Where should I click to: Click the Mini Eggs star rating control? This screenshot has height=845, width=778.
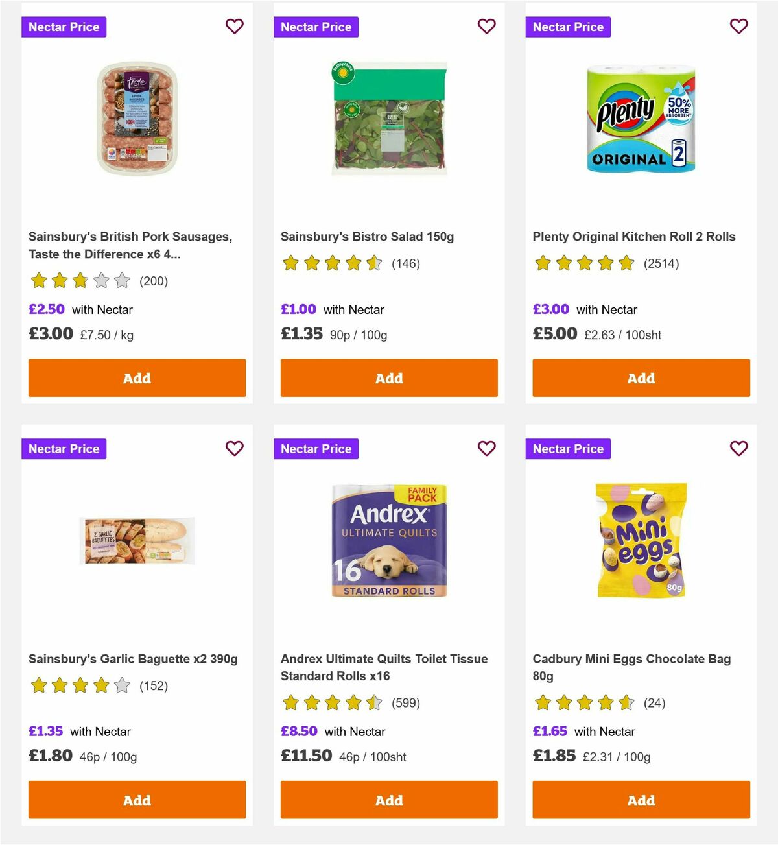583,703
